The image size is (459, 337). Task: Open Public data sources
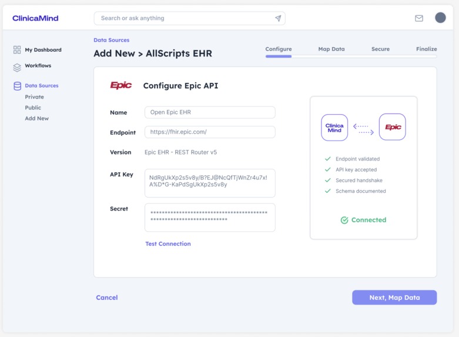pos(33,108)
